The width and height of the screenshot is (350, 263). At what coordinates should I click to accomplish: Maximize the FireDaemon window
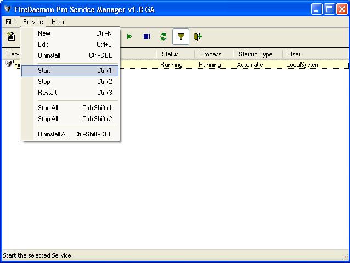click(329, 9)
